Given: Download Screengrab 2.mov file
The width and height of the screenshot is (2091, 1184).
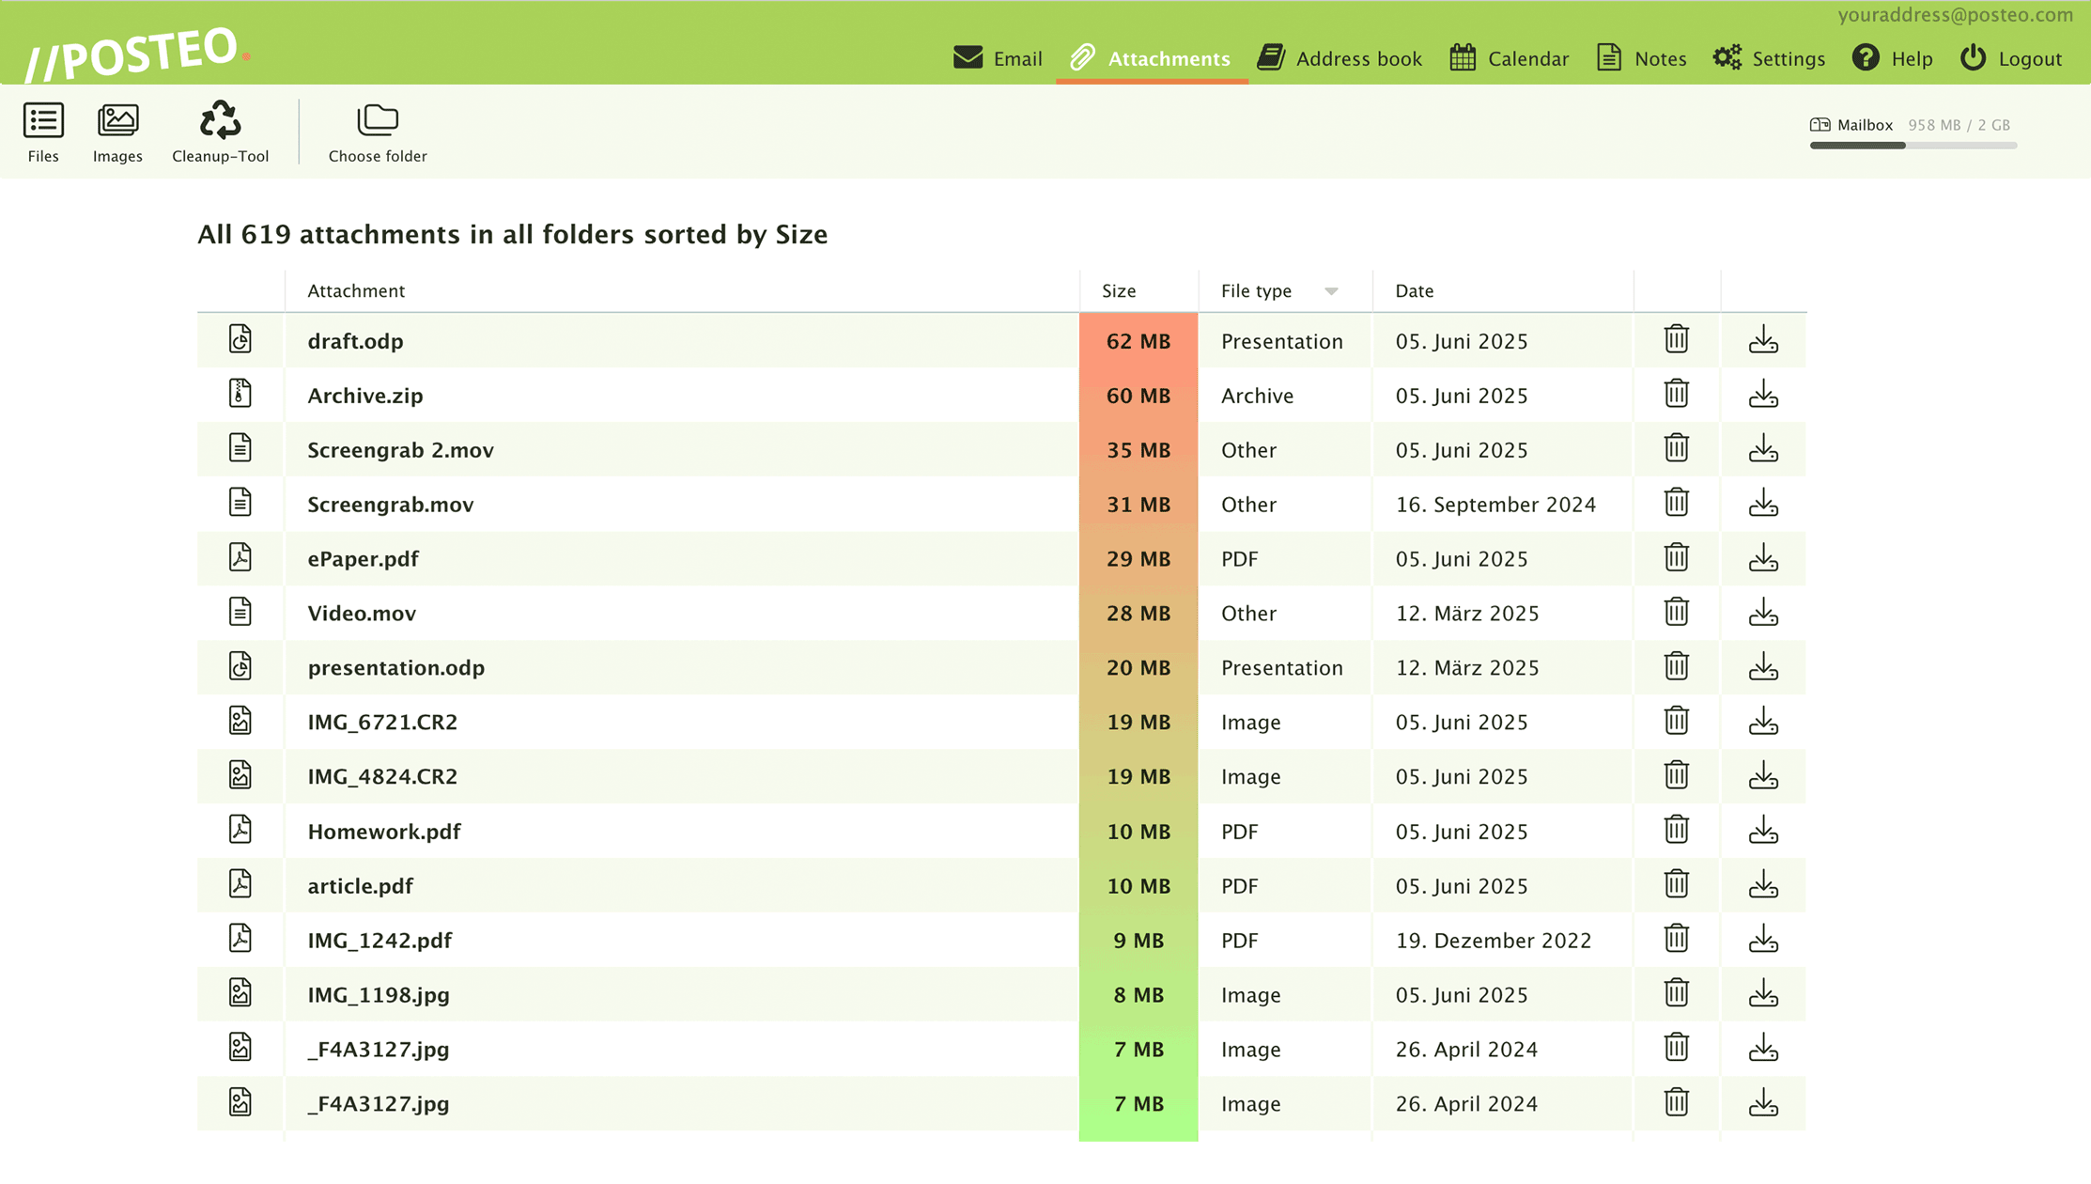Looking at the screenshot, I should pyautogui.click(x=1762, y=449).
